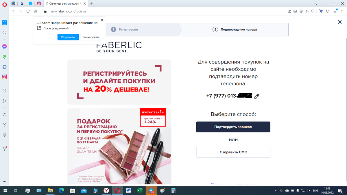Choose Отправить СМС option
347x195 pixels.
point(233,152)
